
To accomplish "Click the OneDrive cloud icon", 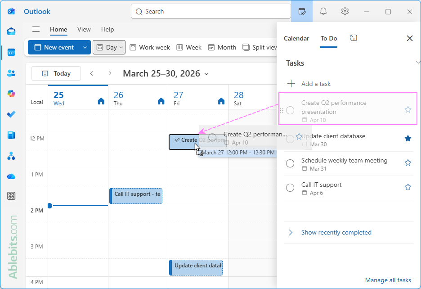I will tap(11, 176).
